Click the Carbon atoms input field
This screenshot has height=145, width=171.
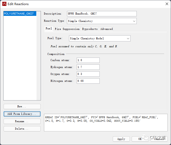[88, 60]
